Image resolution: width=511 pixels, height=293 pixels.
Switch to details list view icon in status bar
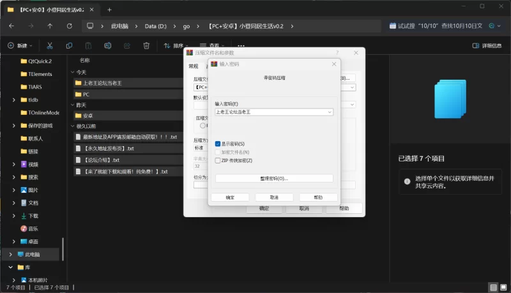[x=493, y=287]
